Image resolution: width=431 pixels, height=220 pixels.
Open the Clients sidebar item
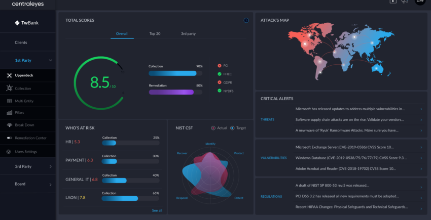click(x=27, y=42)
